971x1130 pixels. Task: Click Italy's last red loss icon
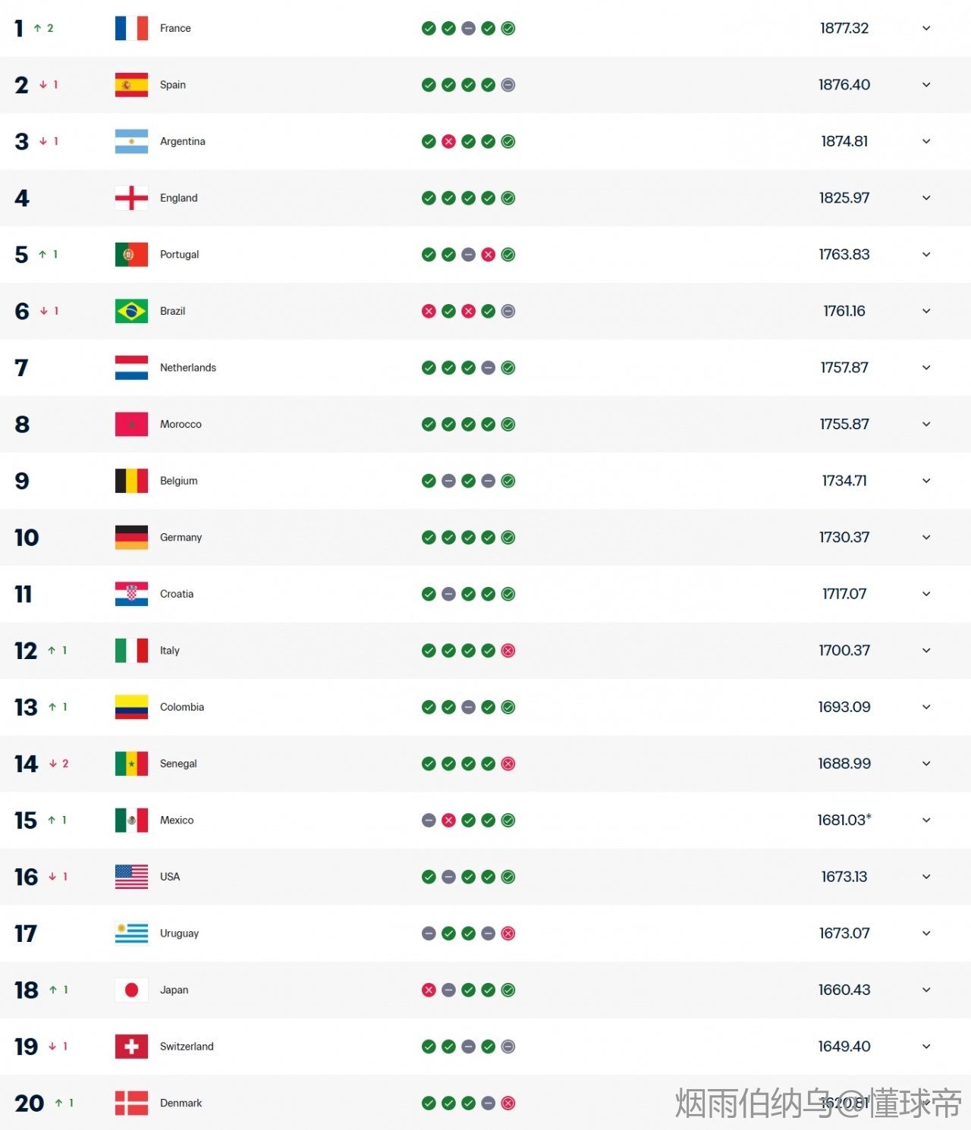coord(508,651)
